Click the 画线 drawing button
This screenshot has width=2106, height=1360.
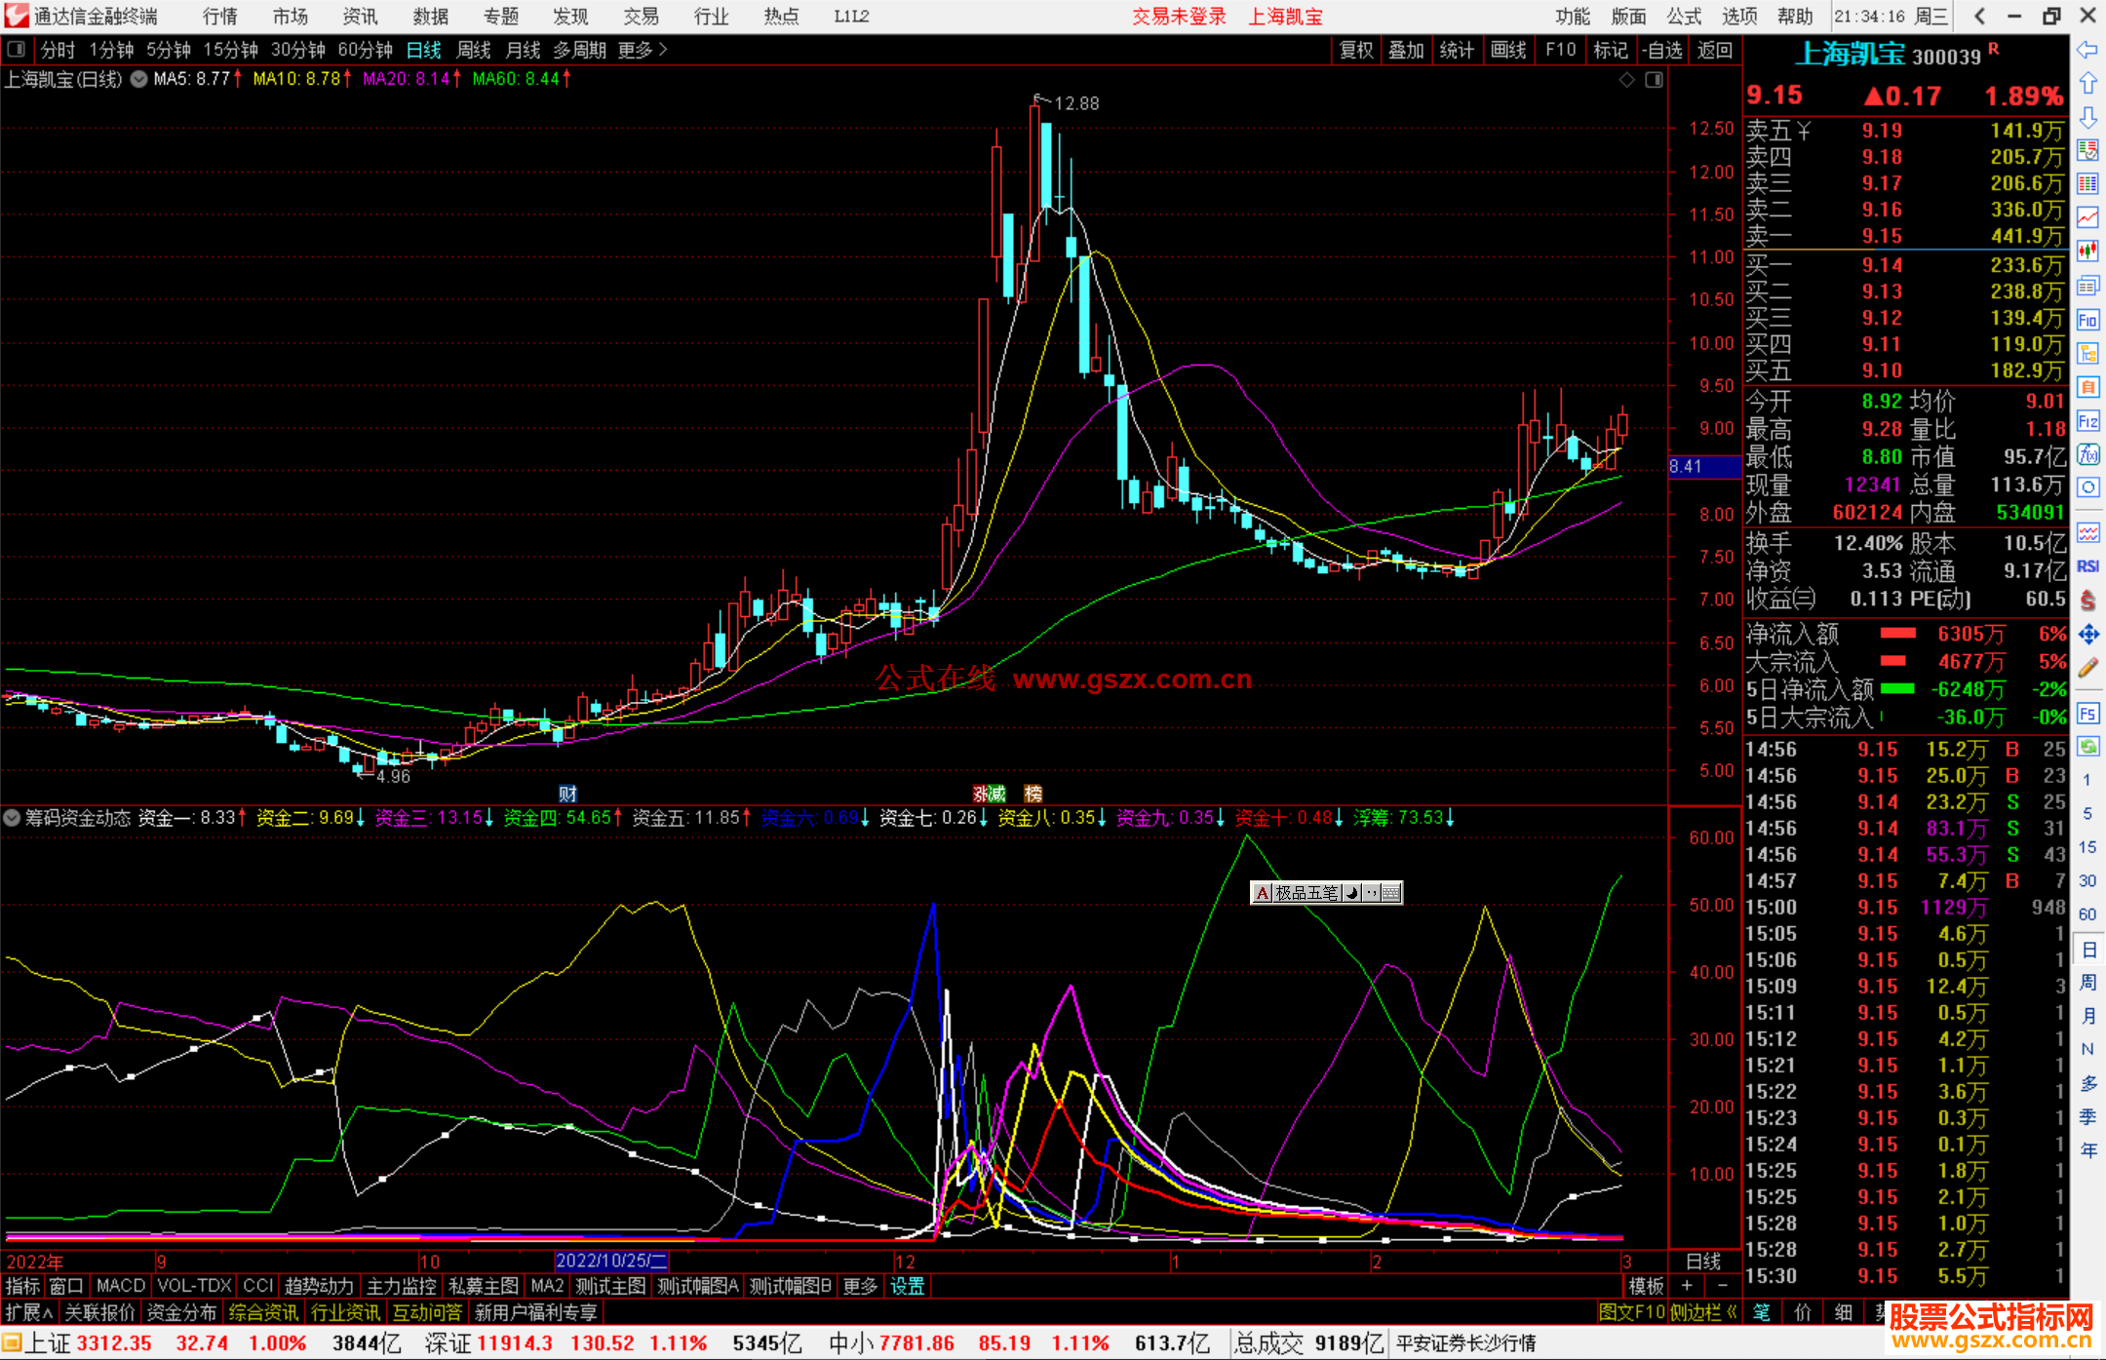1507,50
